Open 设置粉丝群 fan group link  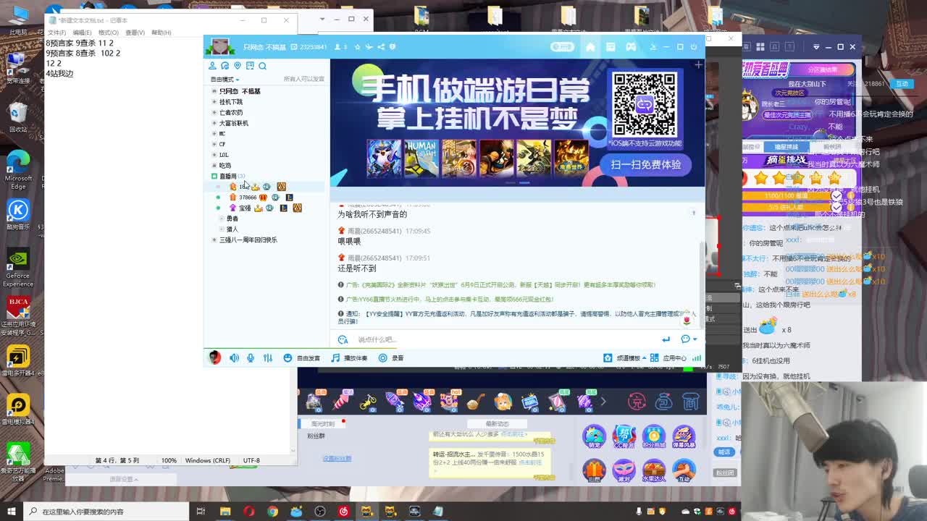point(337,458)
